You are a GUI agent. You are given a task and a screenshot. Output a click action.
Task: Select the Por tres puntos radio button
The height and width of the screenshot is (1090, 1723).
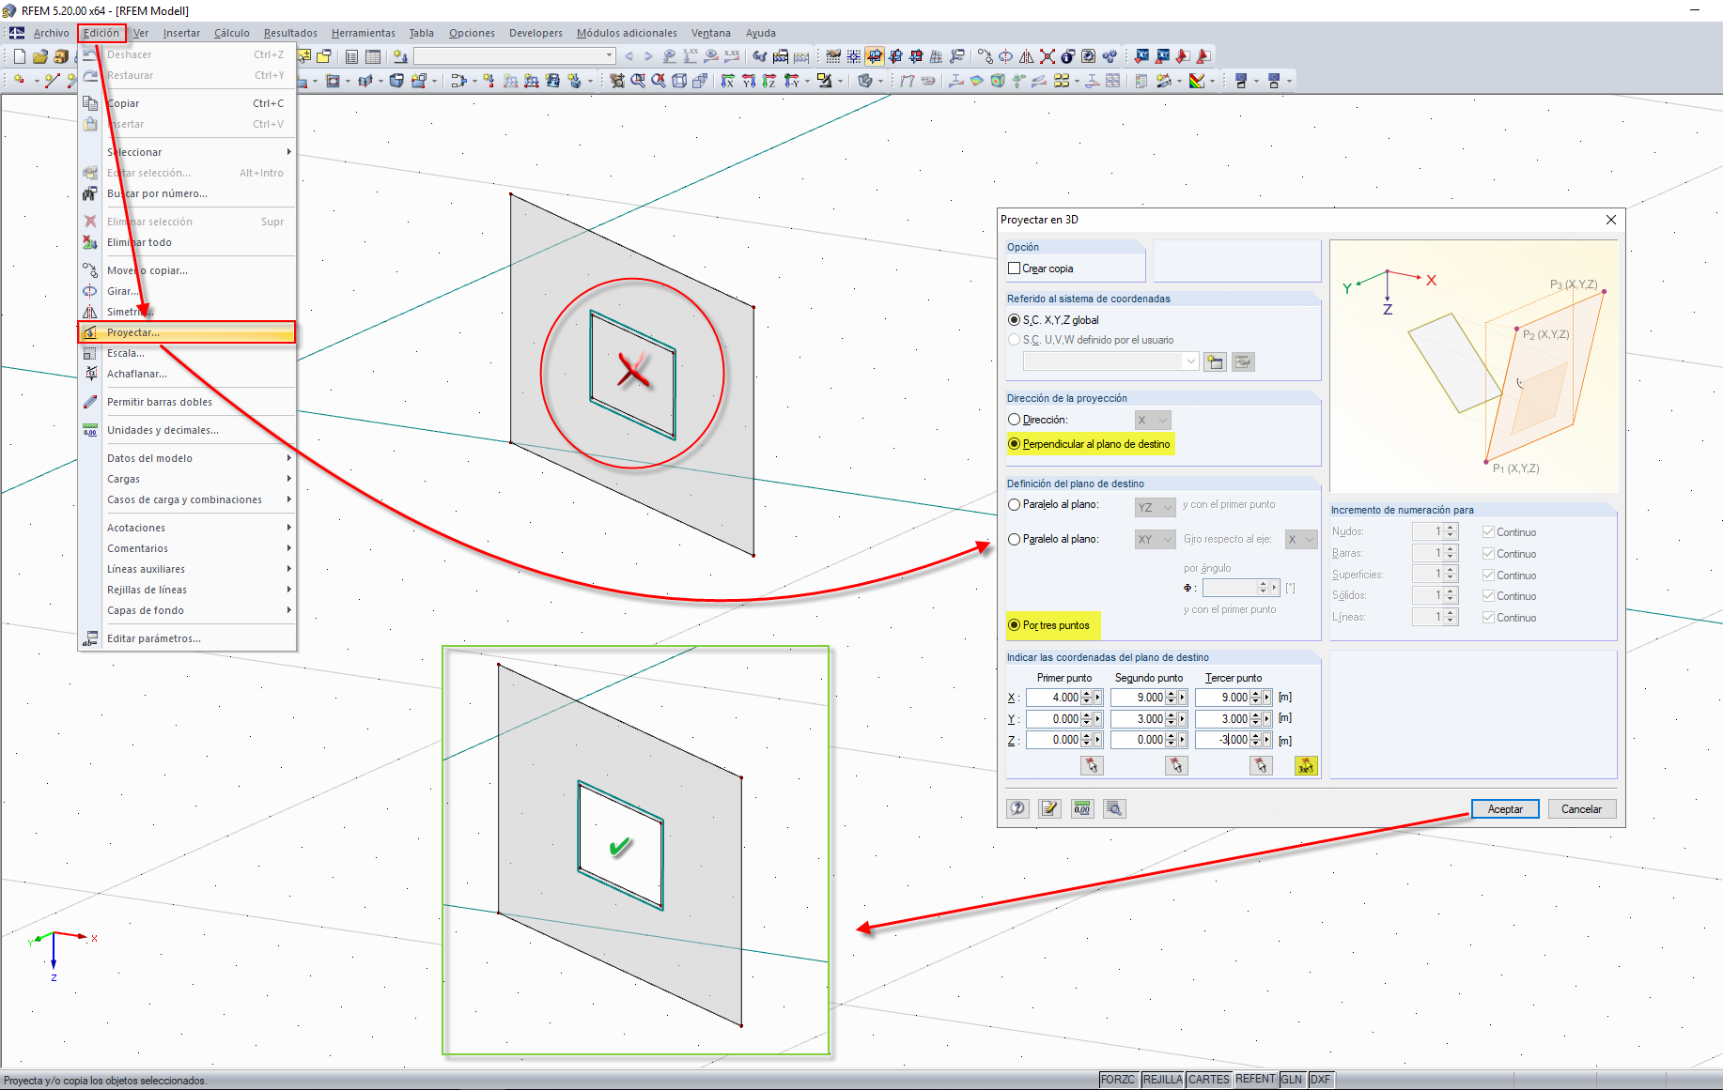tap(1014, 625)
